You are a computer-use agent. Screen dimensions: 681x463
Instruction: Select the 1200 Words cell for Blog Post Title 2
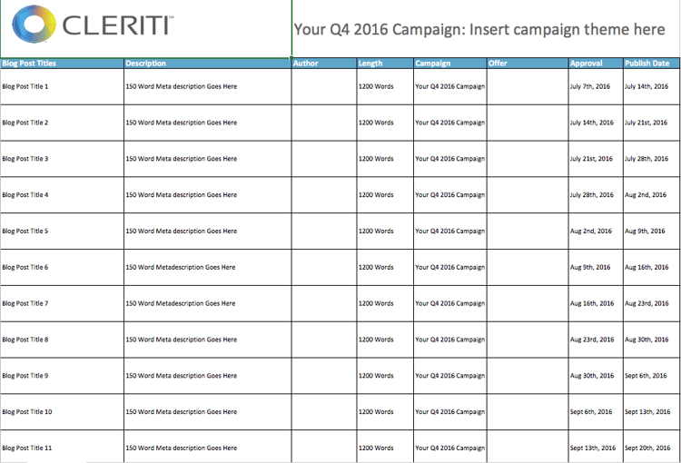tap(385, 123)
